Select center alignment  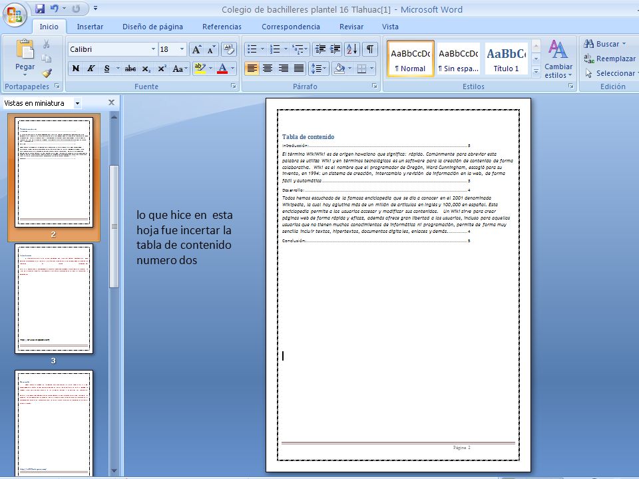(x=268, y=69)
